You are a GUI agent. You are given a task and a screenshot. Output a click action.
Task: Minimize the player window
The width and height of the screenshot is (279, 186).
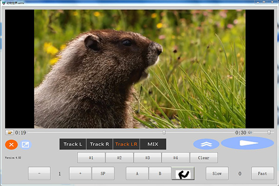258,2
